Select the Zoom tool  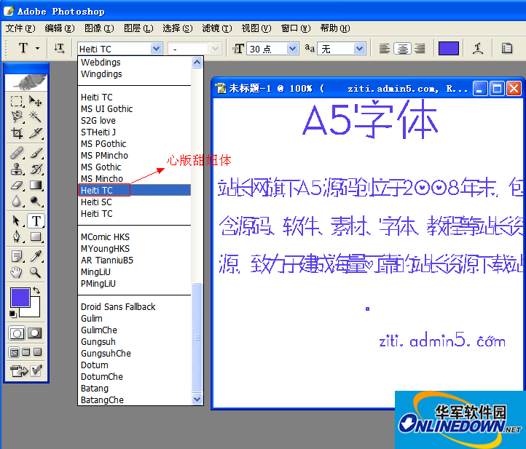coord(35,272)
